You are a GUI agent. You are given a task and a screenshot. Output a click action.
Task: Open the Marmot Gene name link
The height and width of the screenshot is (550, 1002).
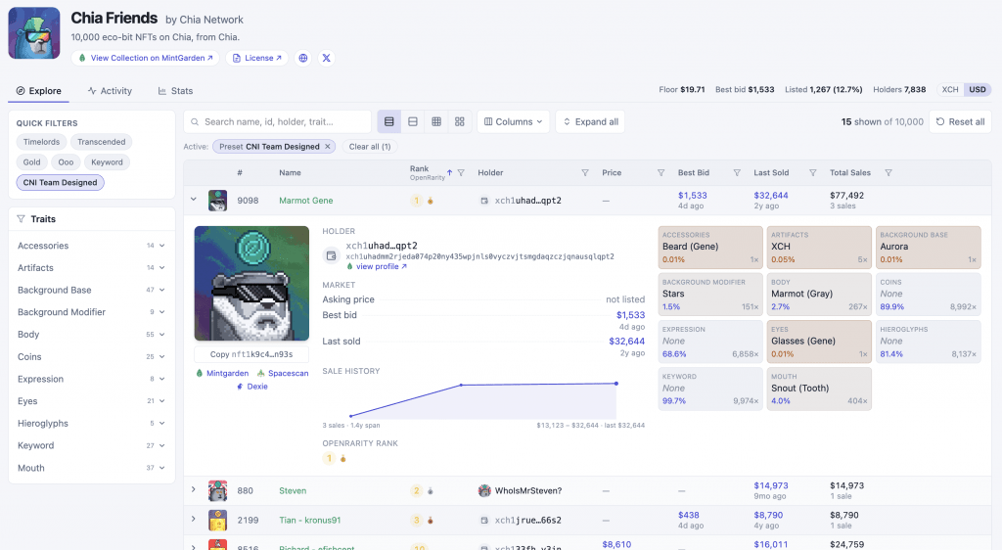tap(305, 201)
